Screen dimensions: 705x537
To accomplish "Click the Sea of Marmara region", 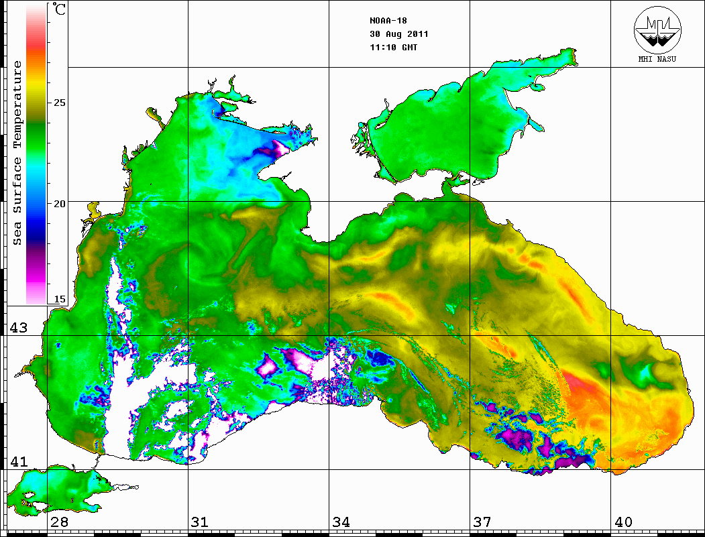I will [x=58, y=490].
